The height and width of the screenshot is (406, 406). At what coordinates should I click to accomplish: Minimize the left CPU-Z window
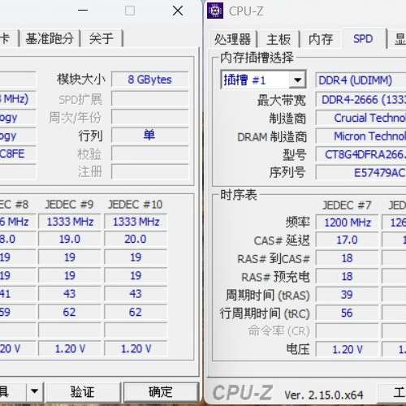click(x=83, y=11)
